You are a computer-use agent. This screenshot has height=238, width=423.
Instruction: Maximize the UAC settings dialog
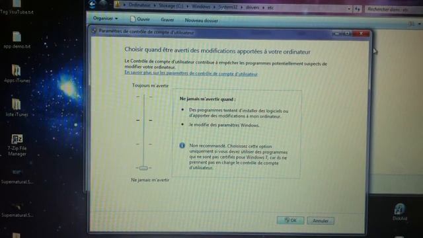[348, 34]
